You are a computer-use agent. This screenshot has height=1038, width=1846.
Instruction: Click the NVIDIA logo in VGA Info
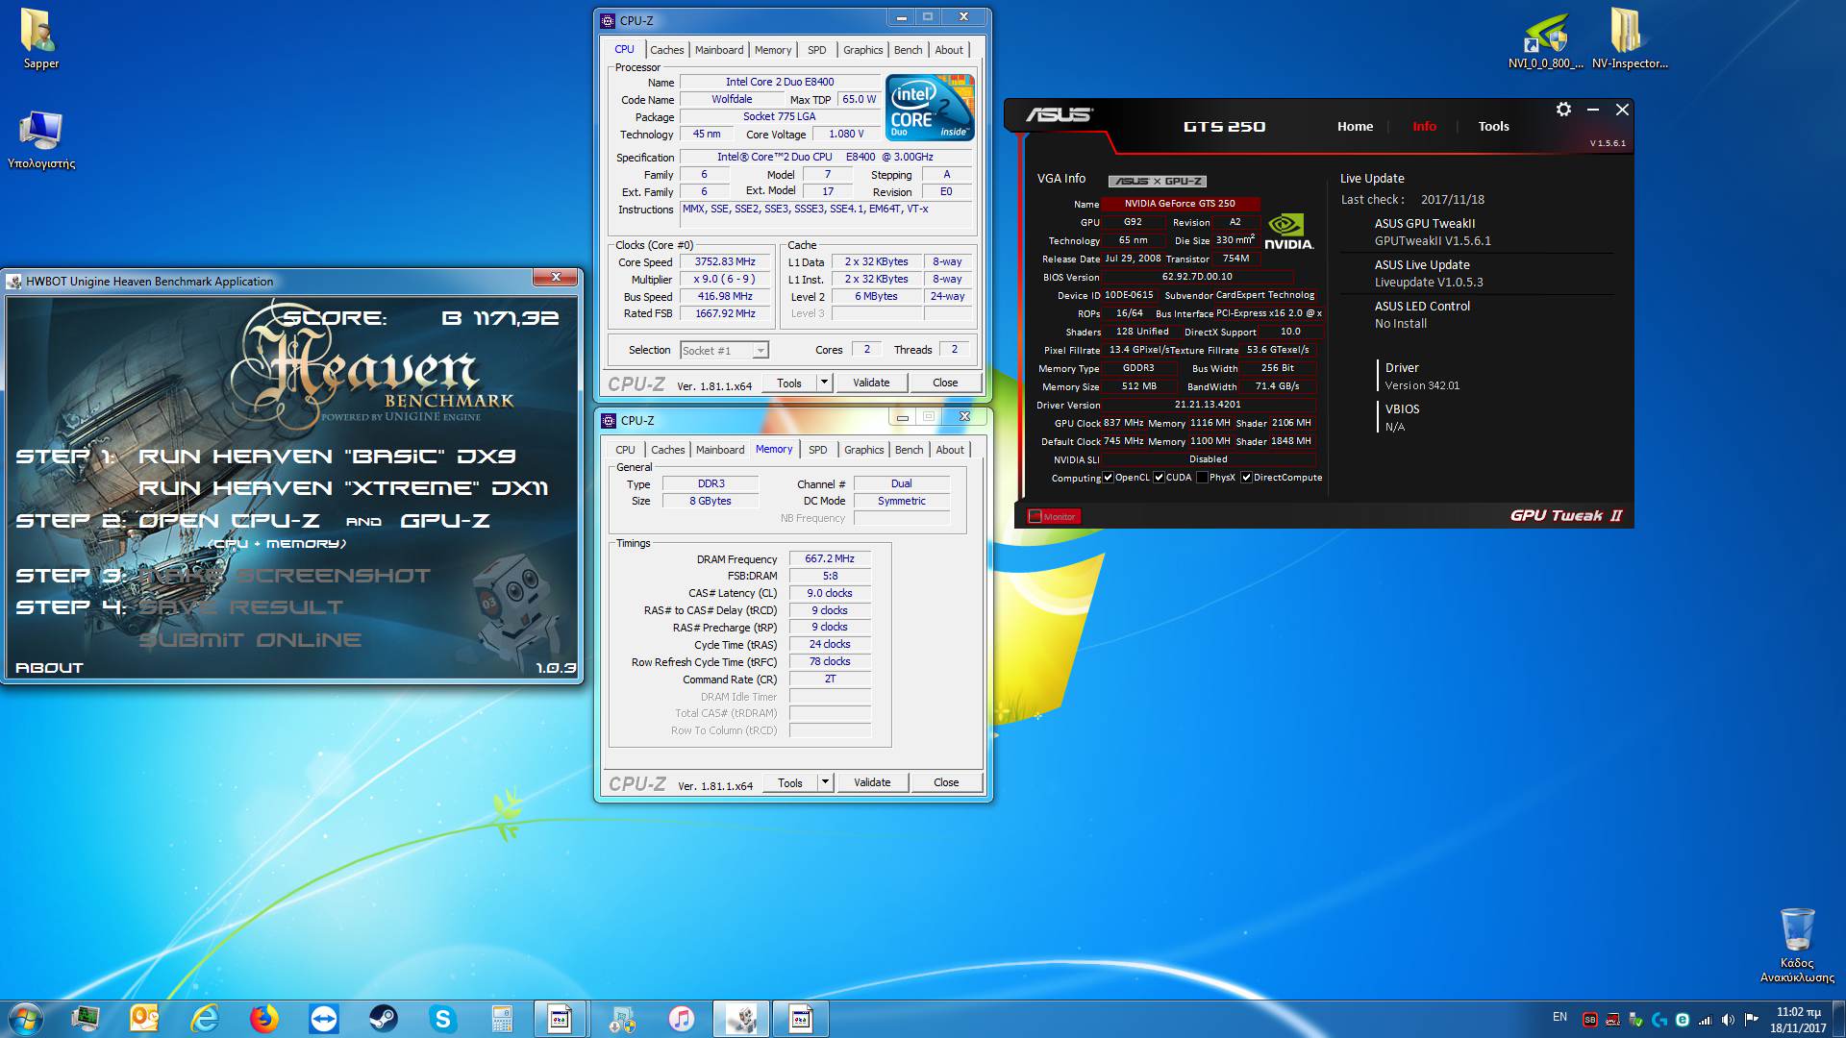click(x=1288, y=232)
